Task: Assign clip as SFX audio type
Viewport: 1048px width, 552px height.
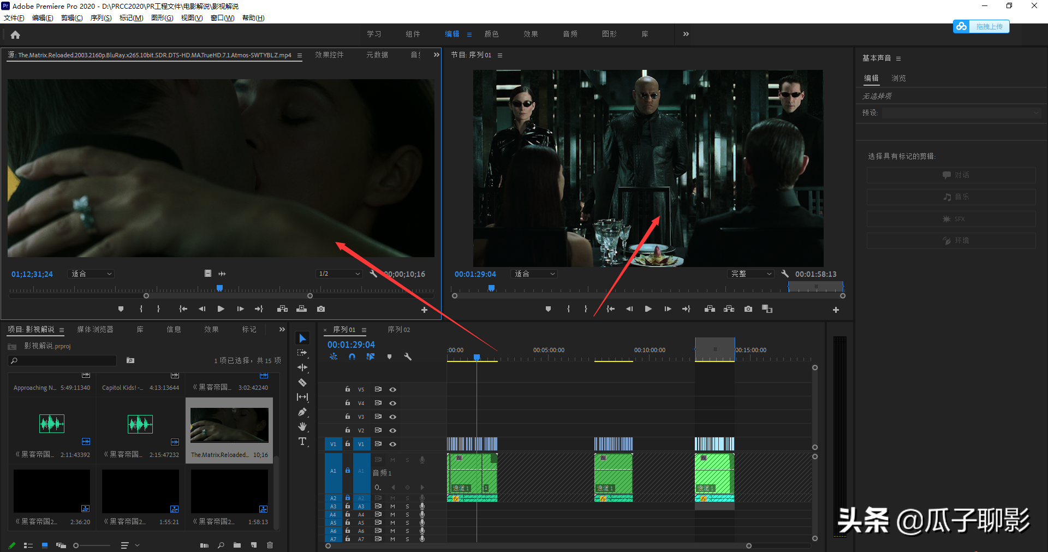Action: [x=951, y=219]
